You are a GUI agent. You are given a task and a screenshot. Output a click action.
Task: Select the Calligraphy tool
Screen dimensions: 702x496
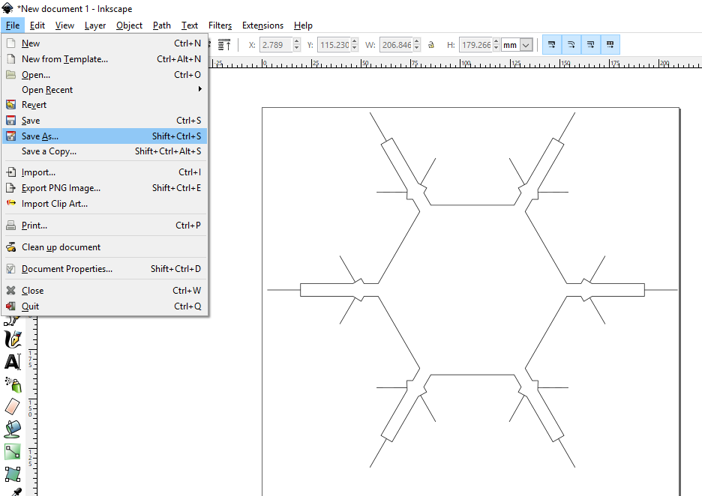tap(13, 339)
